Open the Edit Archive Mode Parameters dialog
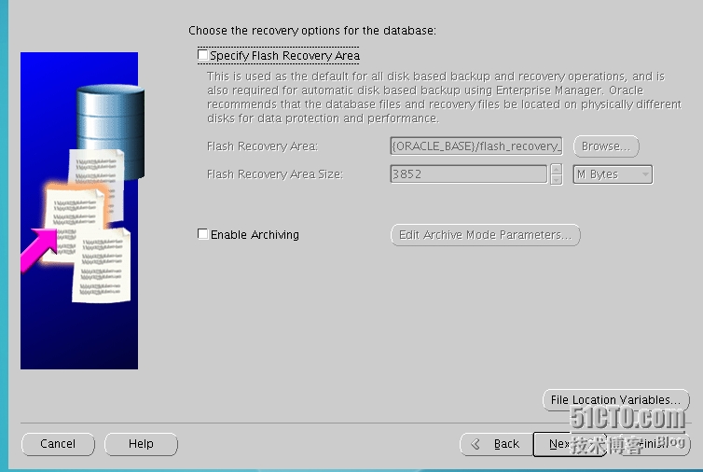This screenshot has width=703, height=472. tap(486, 235)
